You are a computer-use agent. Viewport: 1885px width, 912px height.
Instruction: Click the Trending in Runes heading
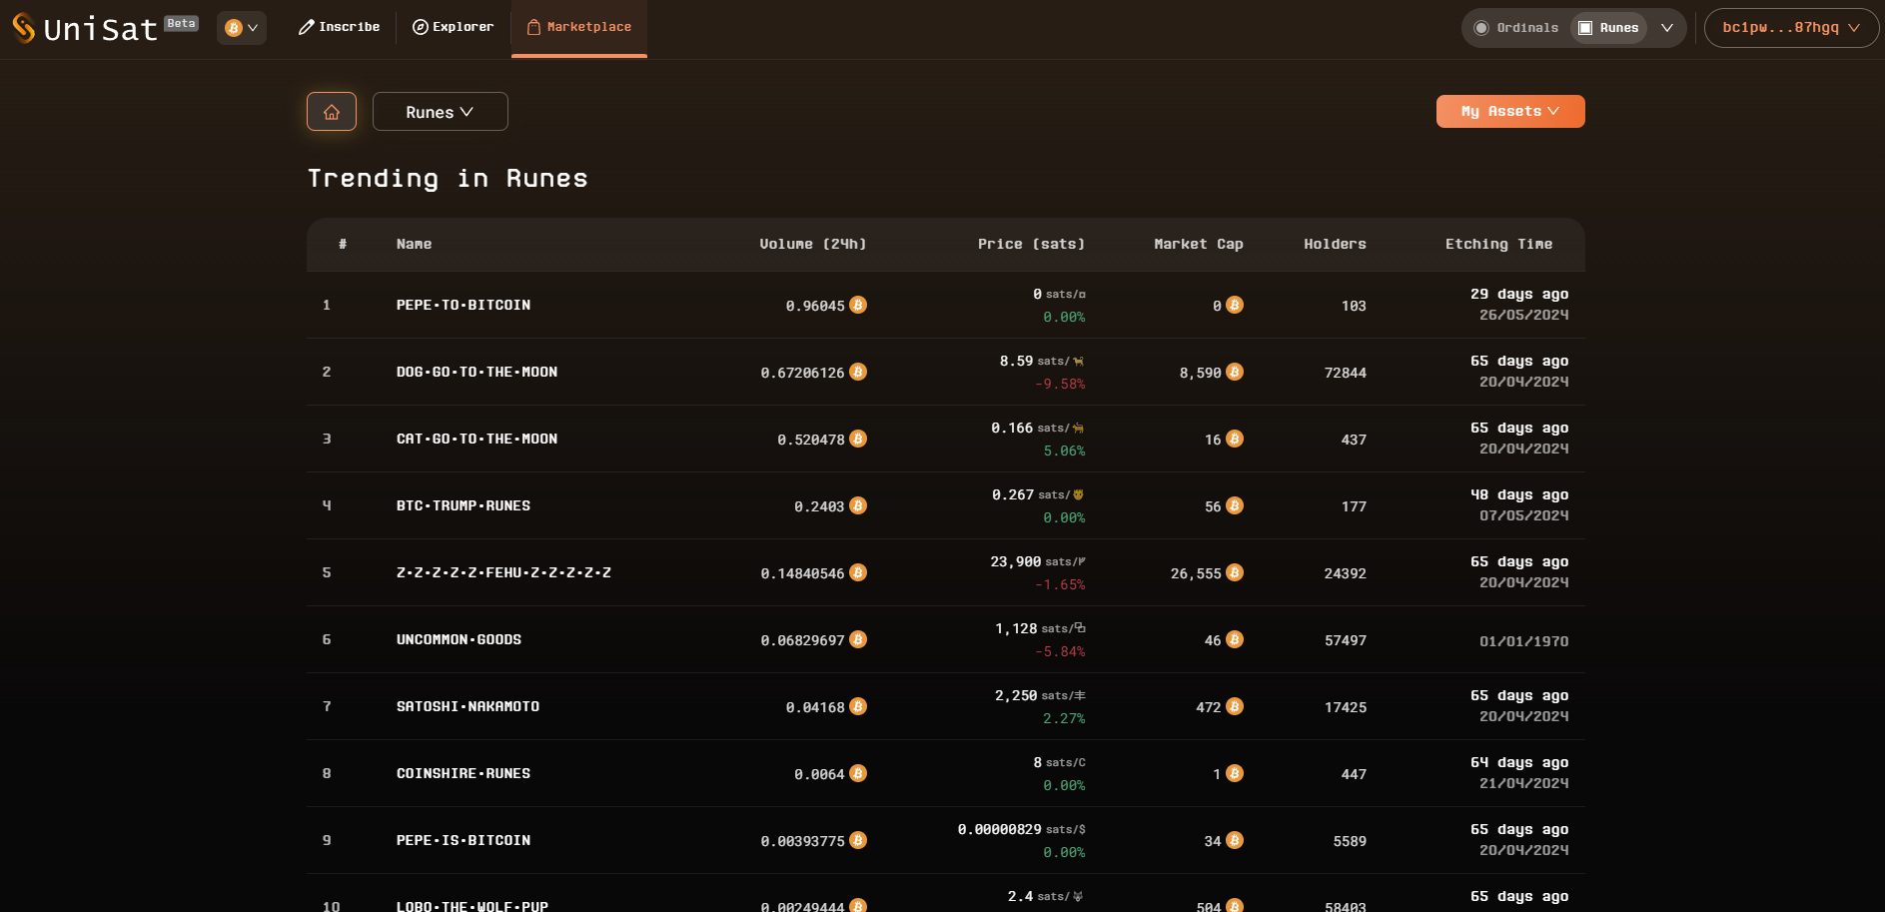pos(448,179)
